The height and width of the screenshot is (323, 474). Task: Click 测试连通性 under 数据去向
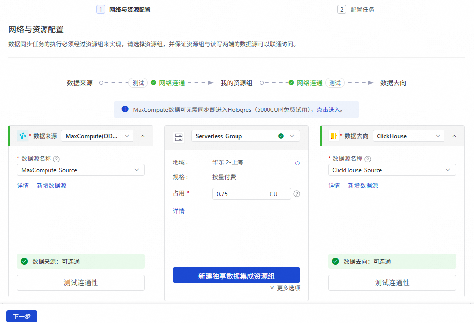click(x=392, y=283)
